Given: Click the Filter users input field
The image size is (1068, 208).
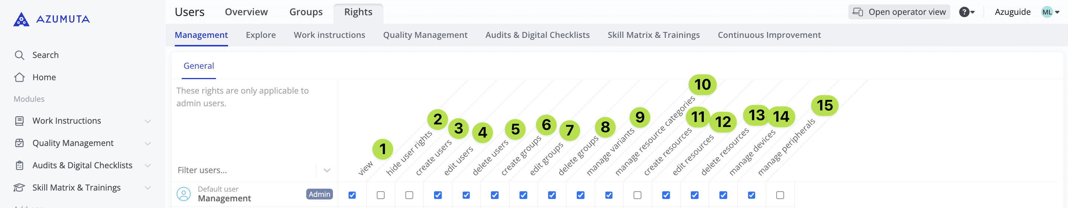Looking at the screenshot, I should (245, 170).
